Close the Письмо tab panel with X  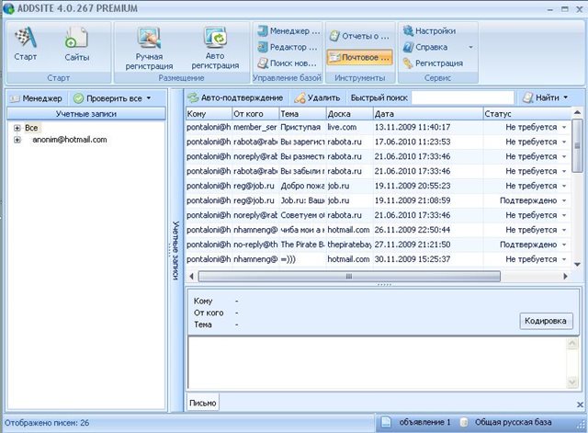point(580,405)
